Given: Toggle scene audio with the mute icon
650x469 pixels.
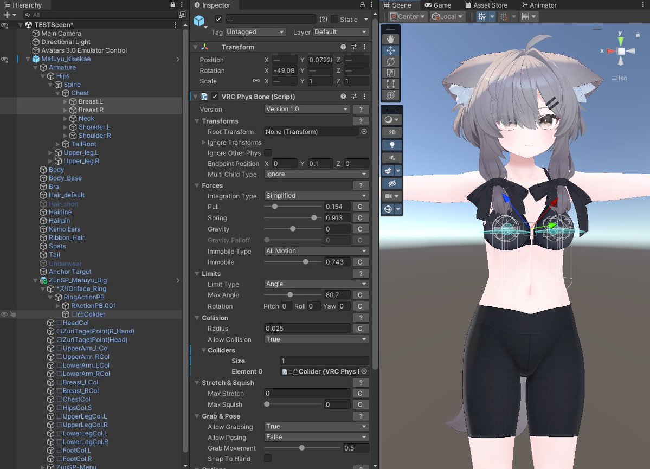Looking at the screenshot, I should tap(391, 158).
